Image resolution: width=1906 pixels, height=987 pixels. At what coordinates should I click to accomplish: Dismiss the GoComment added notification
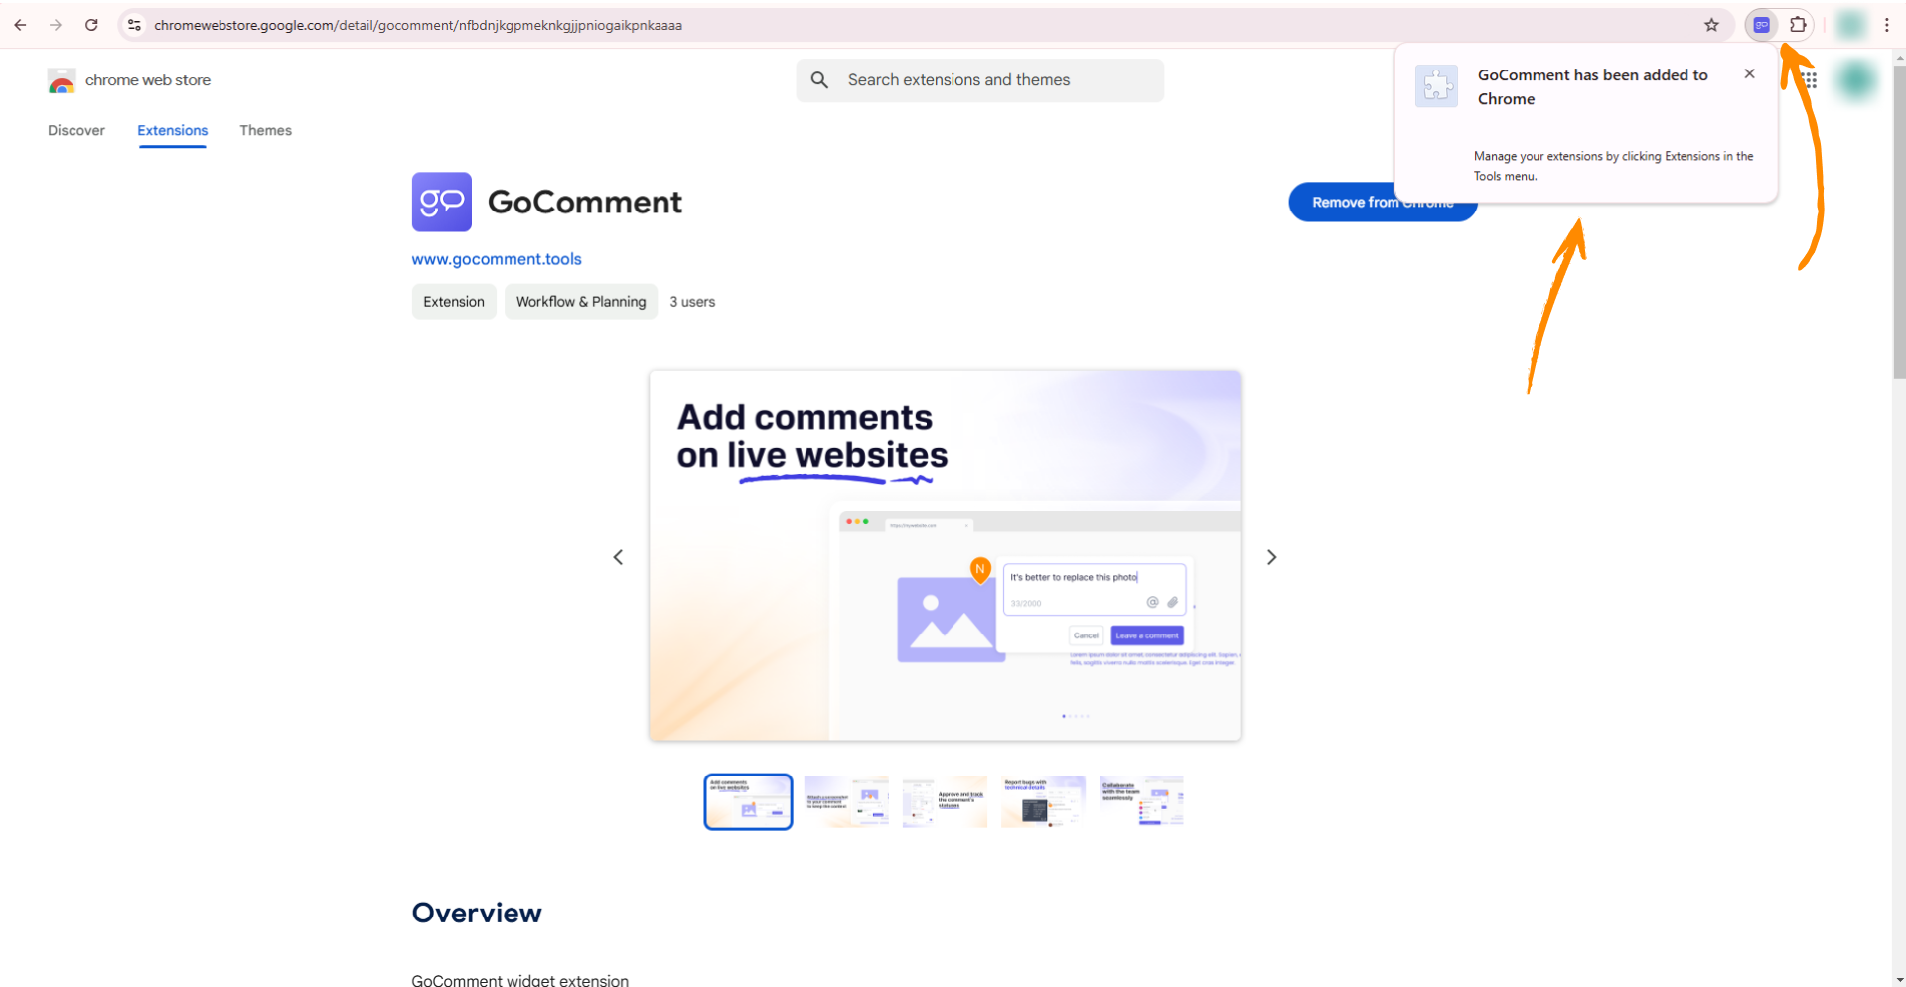pyautogui.click(x=1749, y=74)
